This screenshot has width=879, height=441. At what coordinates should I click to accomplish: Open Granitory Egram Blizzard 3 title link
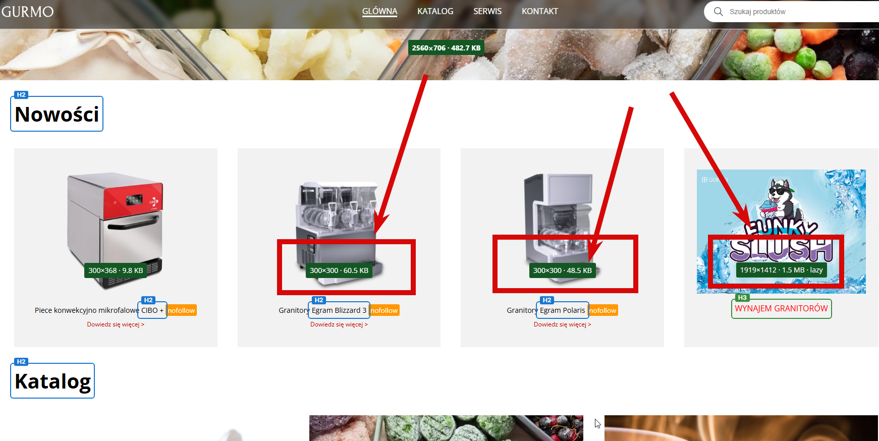[323, 310]
